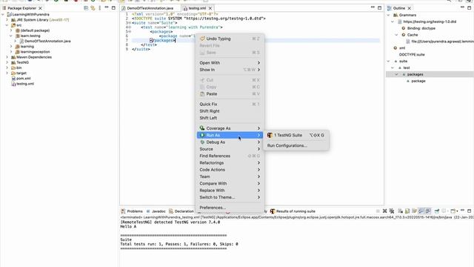Click the Undo Typing icon in context menu
The image size is (474, 267).
(x=202, y=39)
